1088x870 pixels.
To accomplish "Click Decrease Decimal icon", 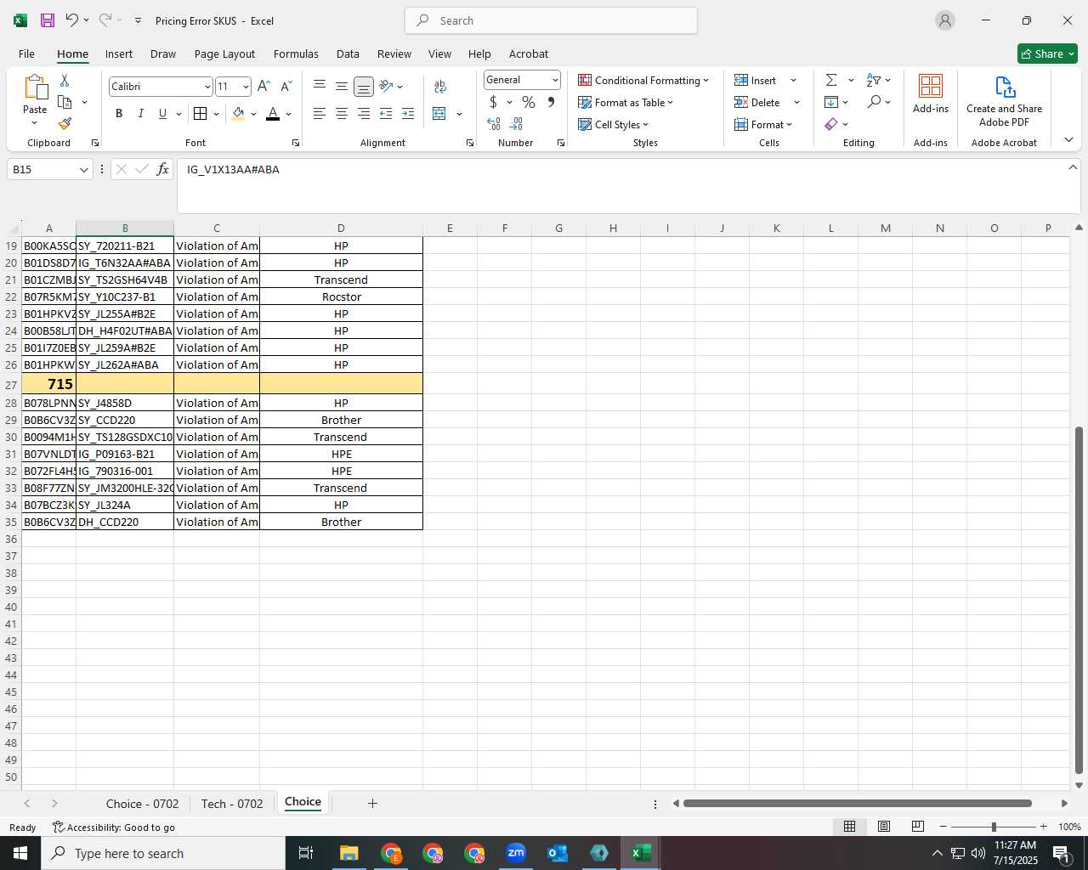I will 516,124.
